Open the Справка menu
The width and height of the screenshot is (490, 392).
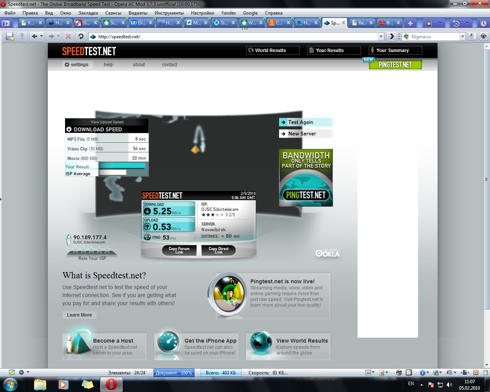[x=273, y=13]
